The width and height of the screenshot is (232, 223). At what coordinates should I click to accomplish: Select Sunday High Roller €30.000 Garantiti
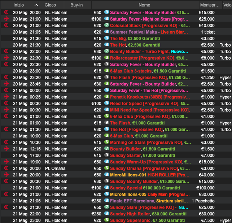click(148, 214)
